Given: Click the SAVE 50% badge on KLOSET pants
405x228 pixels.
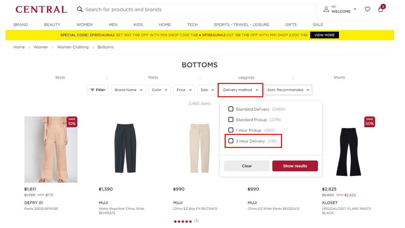Looking at the screenshot, I should click(x=370, y=122).
